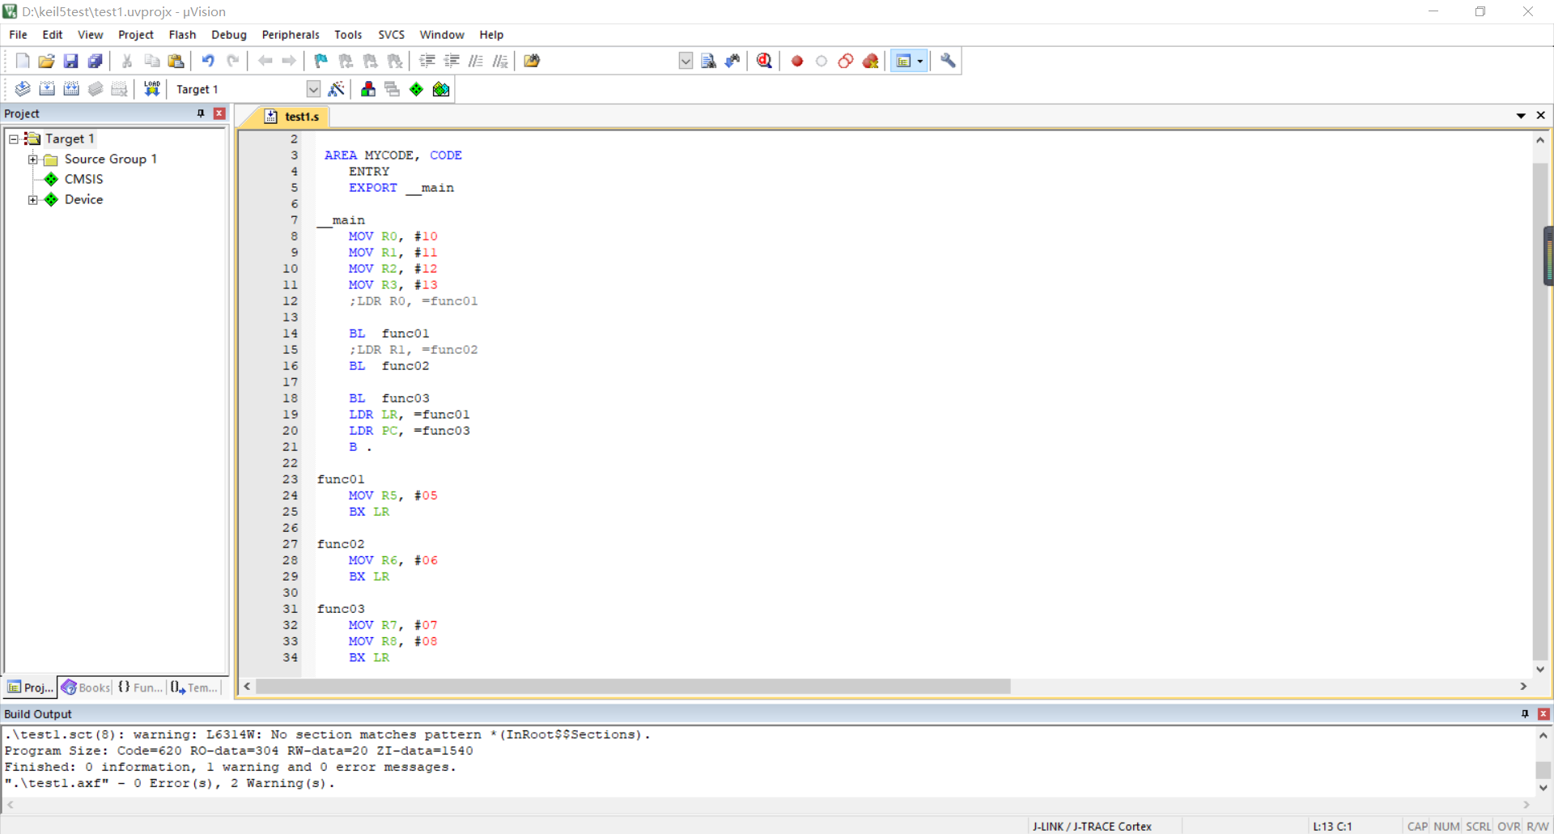The width and height of the screenshot is (1554, 834).
Task: Expand the Source Group 1 folder
Action: [x=32, y=160]
